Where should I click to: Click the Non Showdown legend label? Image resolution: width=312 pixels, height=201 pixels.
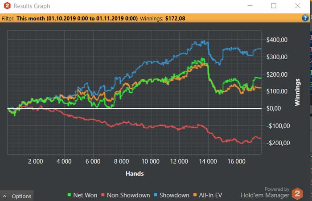[128, 195]
